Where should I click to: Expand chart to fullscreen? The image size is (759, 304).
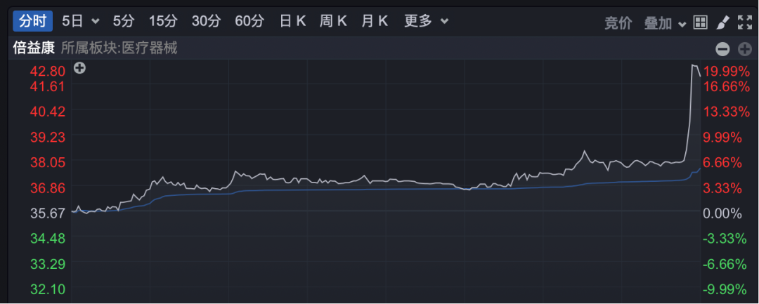pyautogui.click(x=745, y=22)
